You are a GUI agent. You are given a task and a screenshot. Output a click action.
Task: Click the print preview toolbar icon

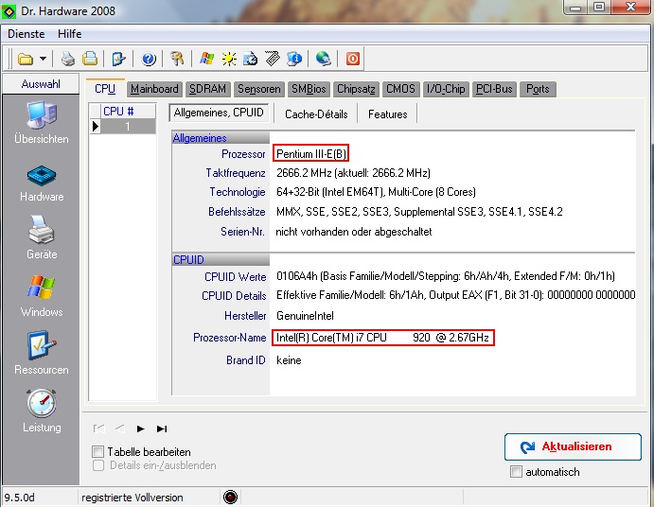coord(90,59)
